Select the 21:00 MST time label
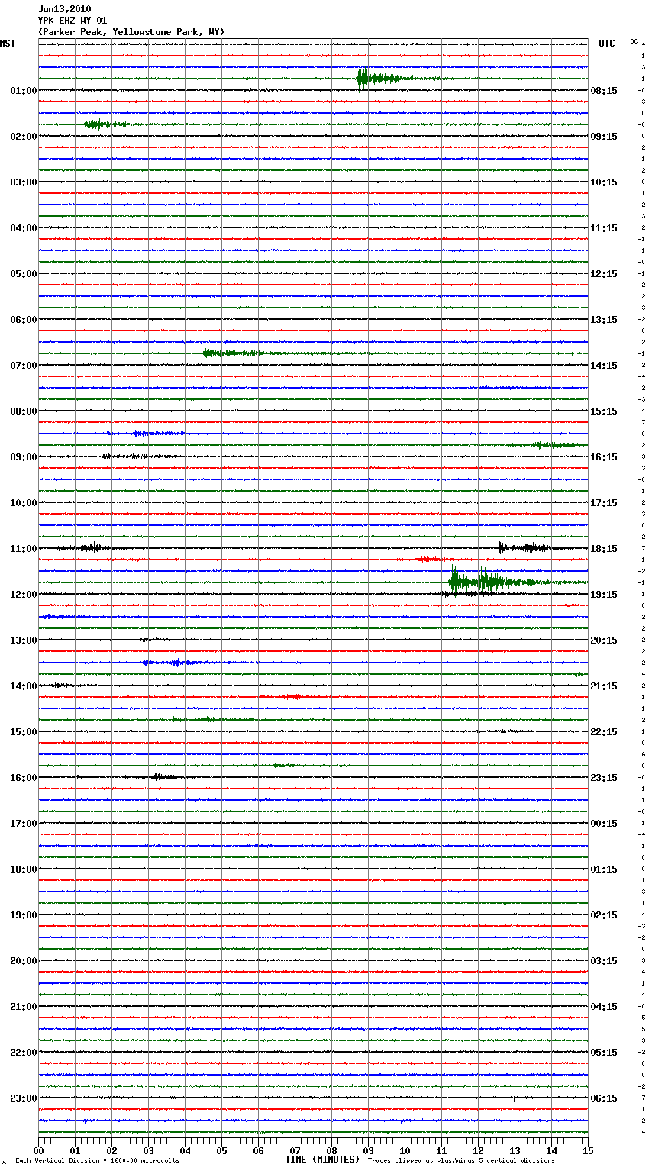 coord(23,1007)
